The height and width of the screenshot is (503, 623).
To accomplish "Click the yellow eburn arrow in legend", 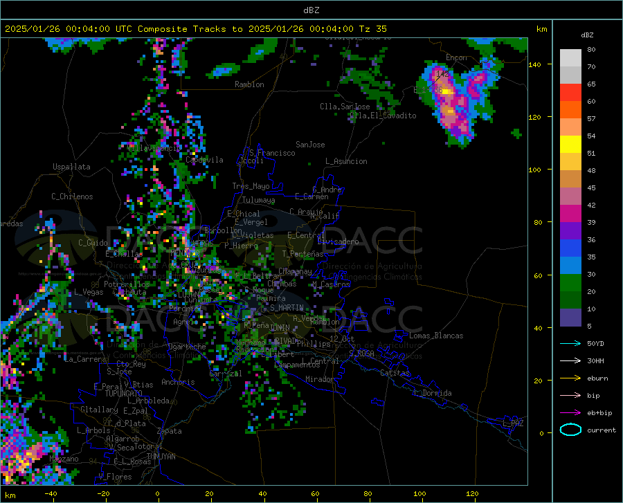I will 570,378.
